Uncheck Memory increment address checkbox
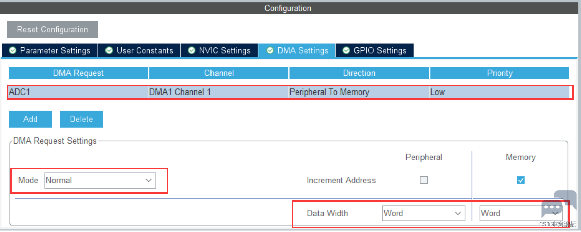 coord(521,180)
